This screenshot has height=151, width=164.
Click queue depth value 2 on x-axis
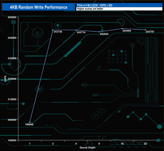click(x=53, y=144)
